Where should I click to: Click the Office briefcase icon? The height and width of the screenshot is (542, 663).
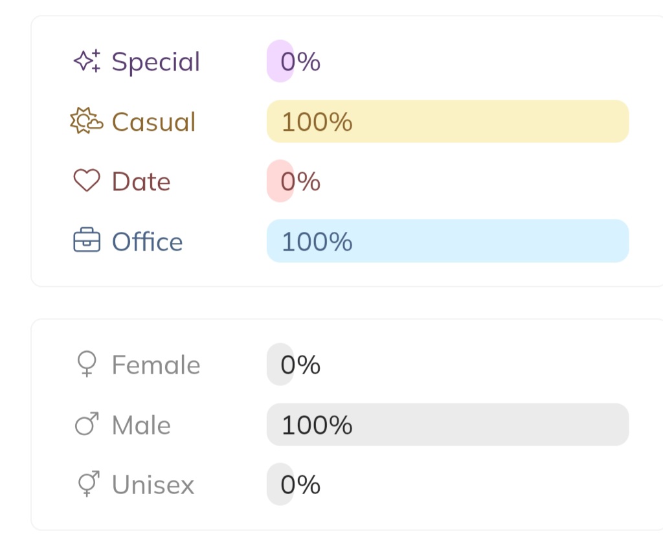[x=87, y=242]
